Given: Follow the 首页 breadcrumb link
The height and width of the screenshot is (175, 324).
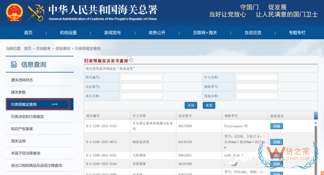Looking at the screenshot, I should (28, 48).
